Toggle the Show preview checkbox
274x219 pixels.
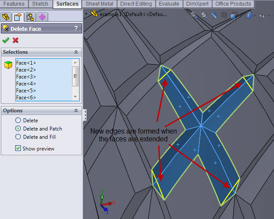pyautogui.click(x=18, y=148)
